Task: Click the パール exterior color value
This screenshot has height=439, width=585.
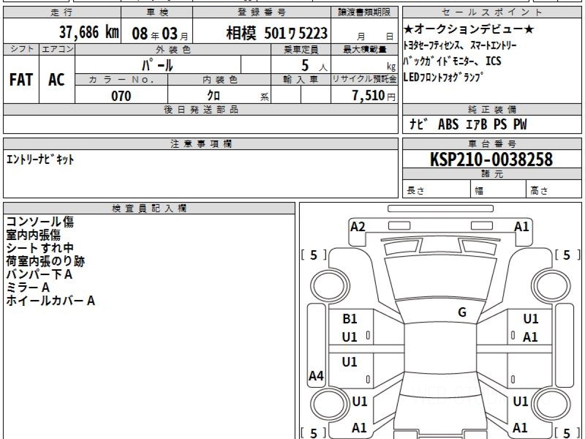Action: 157,64
